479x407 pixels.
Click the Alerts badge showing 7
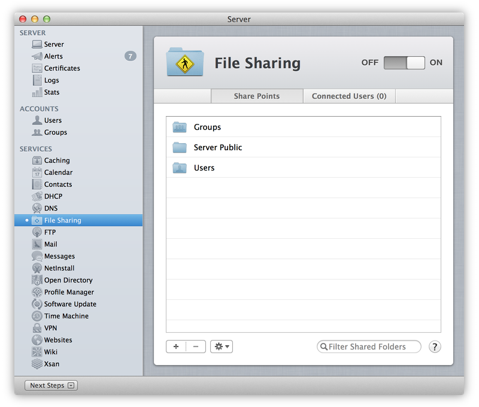click(131, 56)
